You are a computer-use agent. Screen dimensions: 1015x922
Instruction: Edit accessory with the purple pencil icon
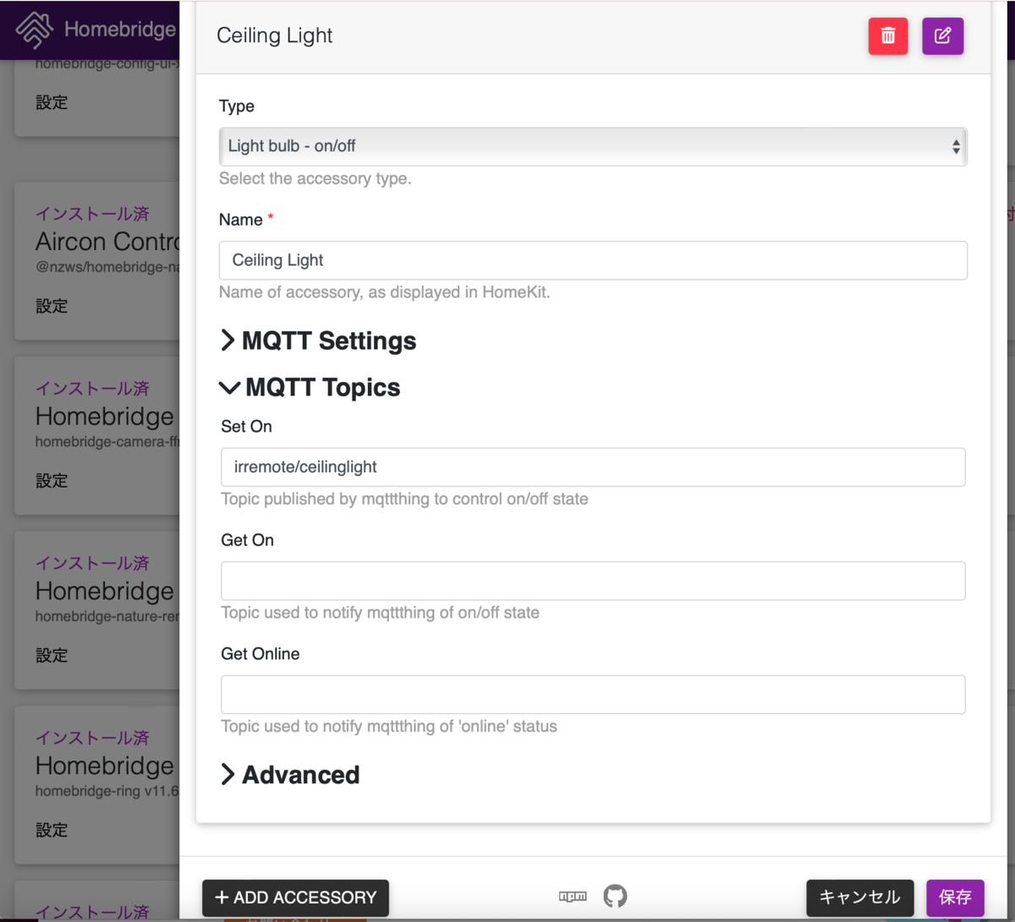(x=943, y=36)
